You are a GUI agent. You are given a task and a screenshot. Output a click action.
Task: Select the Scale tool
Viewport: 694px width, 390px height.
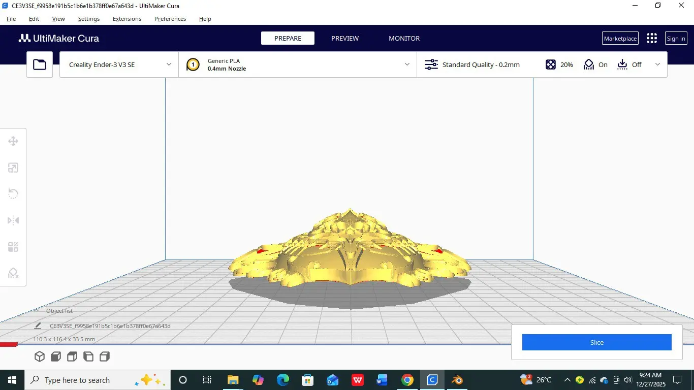(x=13, y=168)
